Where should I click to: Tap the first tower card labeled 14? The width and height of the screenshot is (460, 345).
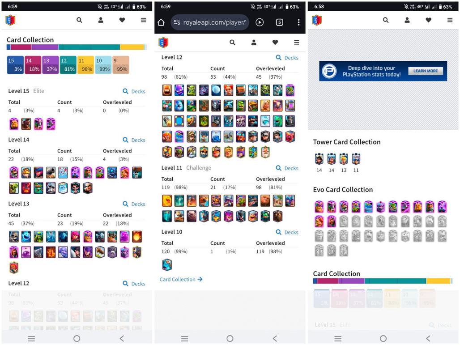pyautogui.click(x=319, y=159)
